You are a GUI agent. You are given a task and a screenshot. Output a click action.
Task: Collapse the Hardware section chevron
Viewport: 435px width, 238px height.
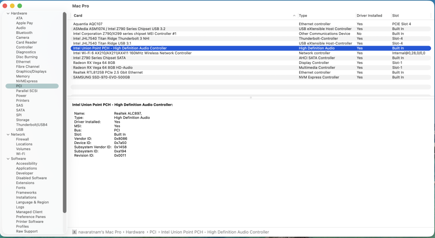[x=8, y=13]
